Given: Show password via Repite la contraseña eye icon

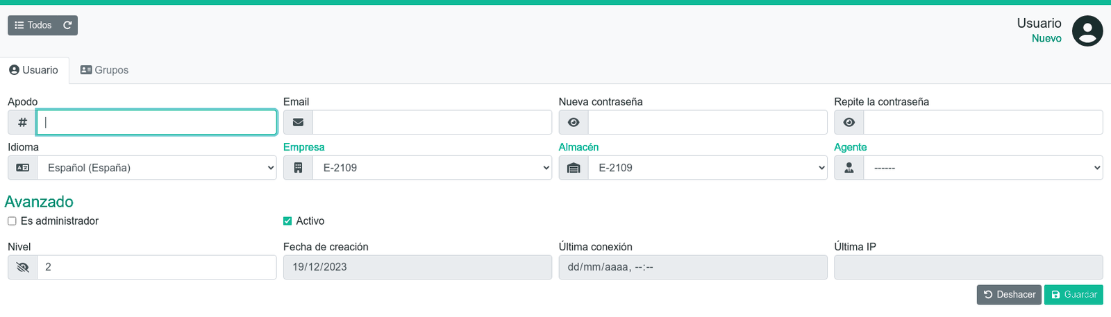Looking at the screenshot, I should pyautogui.click(x=849, y=122).
